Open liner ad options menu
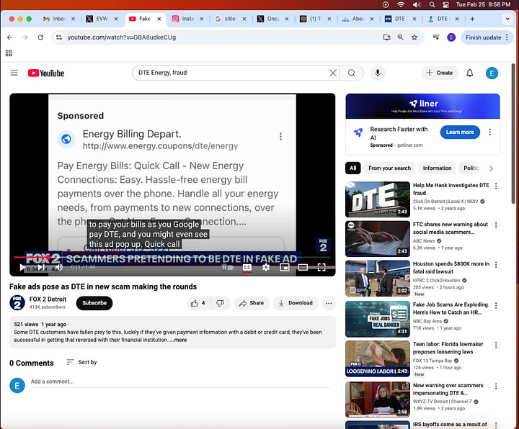Viewport: 519px width, 429px height. coord(490,132)
